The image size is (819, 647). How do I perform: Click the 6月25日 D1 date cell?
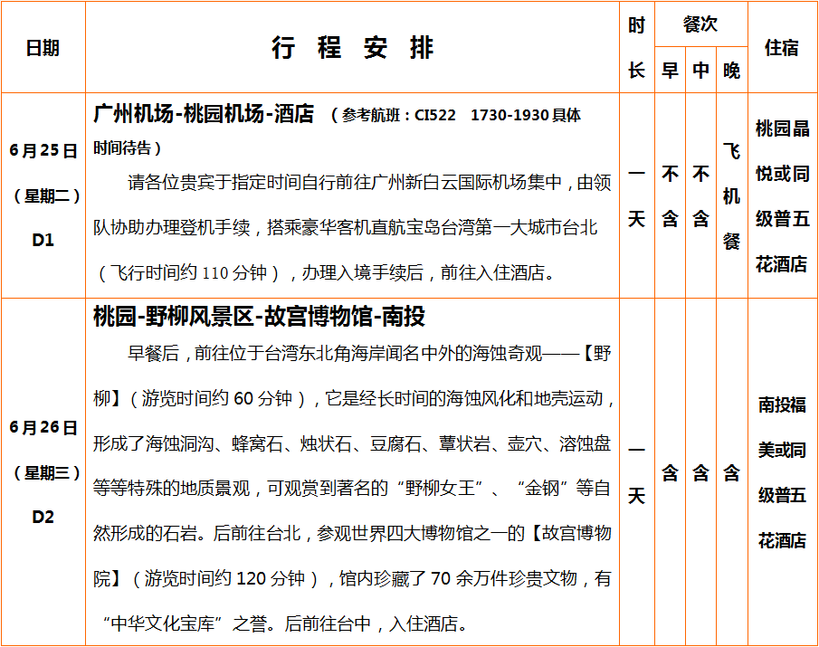click(x=43, y=195)
